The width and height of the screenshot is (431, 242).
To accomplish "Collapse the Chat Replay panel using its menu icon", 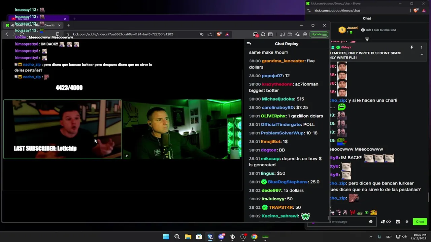I will pyautogui.click(x=249, y=44).
